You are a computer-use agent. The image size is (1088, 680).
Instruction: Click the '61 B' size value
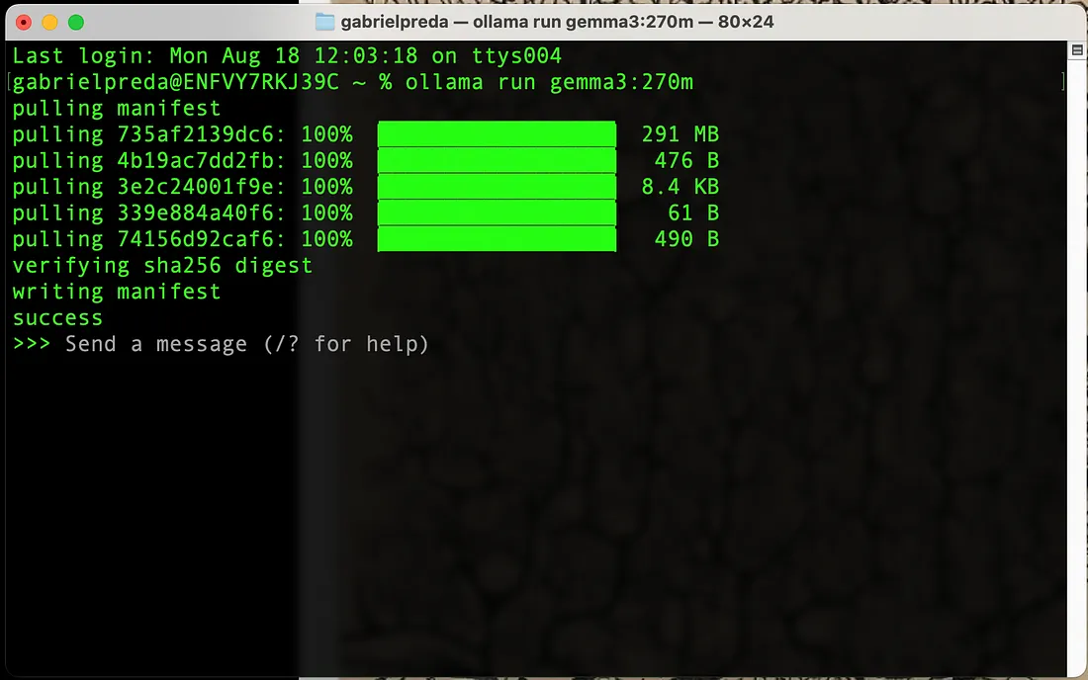pyautogui.click(x=693, y=212)
